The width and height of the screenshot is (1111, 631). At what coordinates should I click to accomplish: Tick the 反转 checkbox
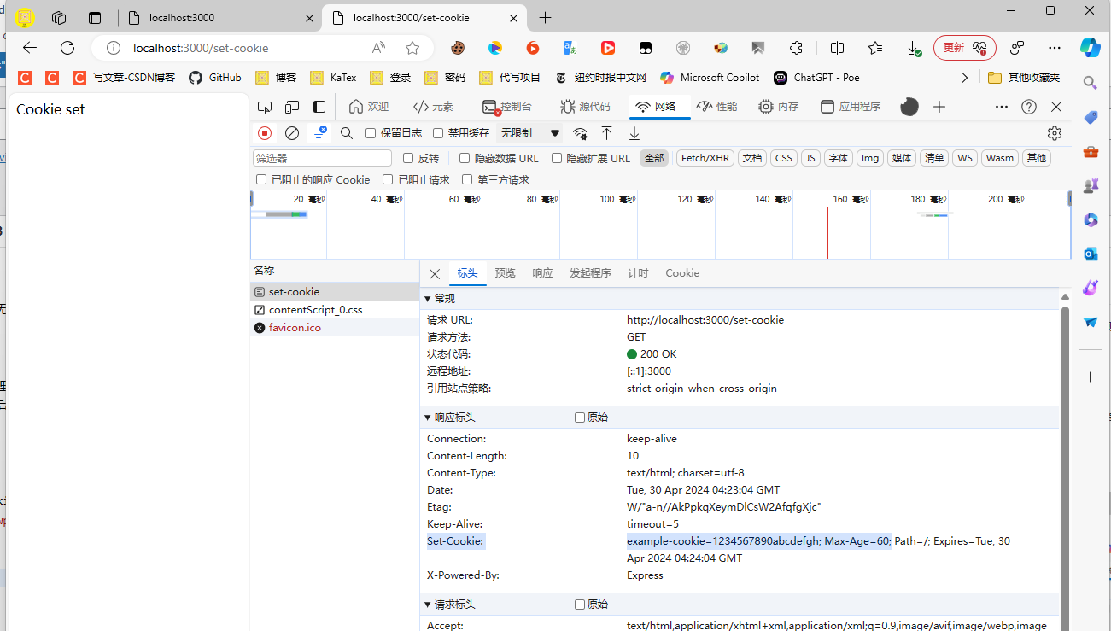point(408,158)
